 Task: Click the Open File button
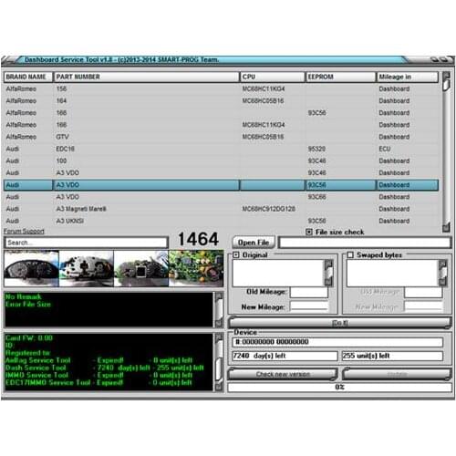coord(254,243)
